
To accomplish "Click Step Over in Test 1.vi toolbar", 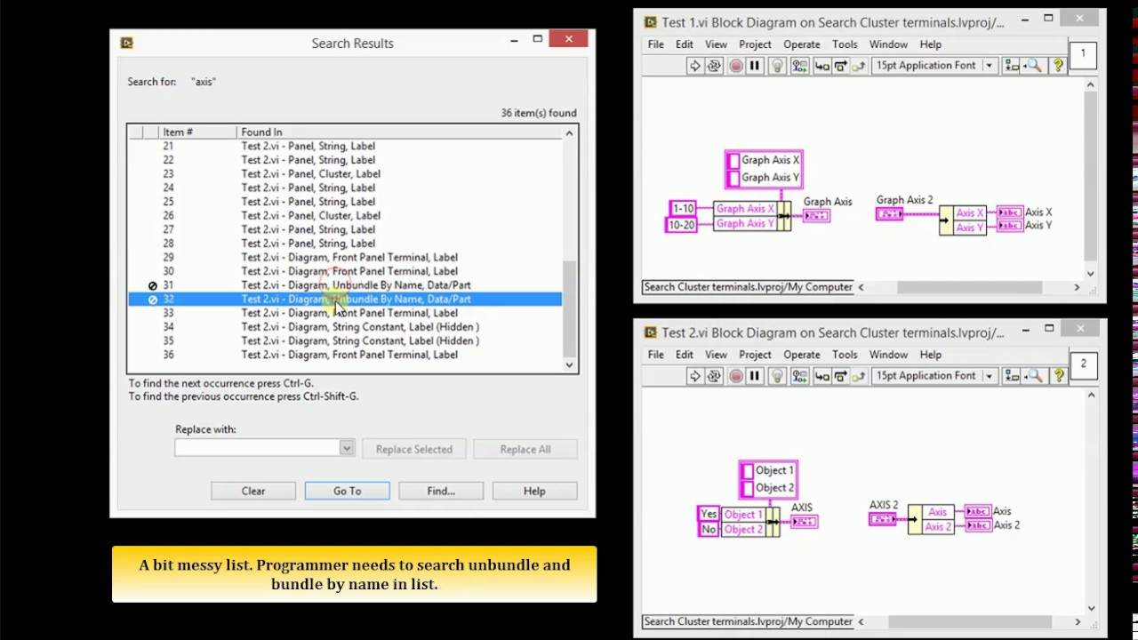I will [x=840, y=66].
